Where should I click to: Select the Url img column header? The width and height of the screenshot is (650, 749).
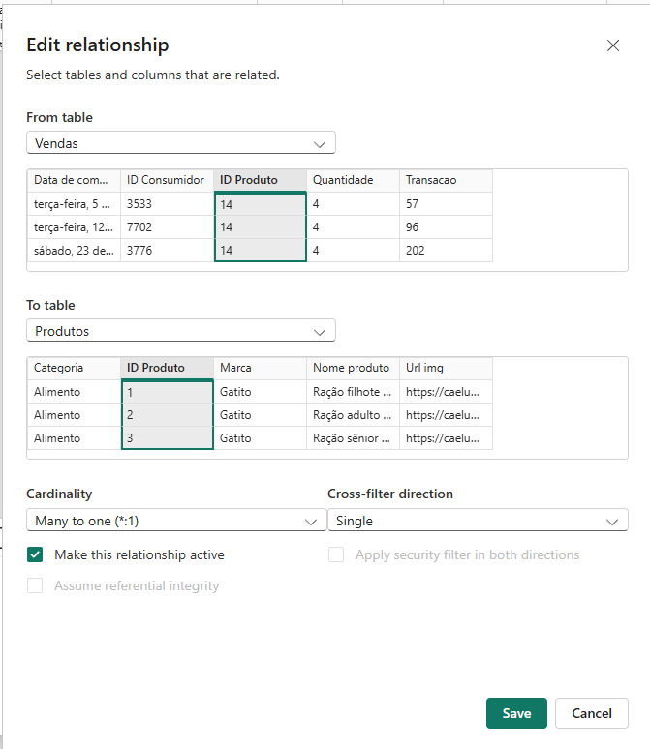tap(446, 368)
